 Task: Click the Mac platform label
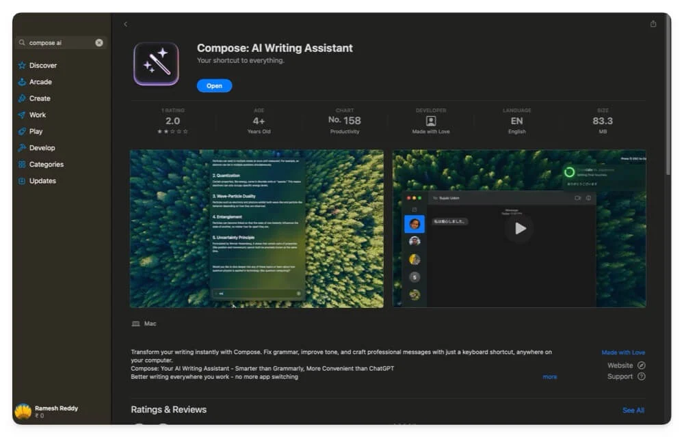click(x=150, y=324)
